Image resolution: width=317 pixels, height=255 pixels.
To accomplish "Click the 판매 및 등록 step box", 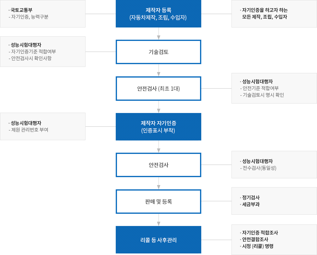I will 158,202.
